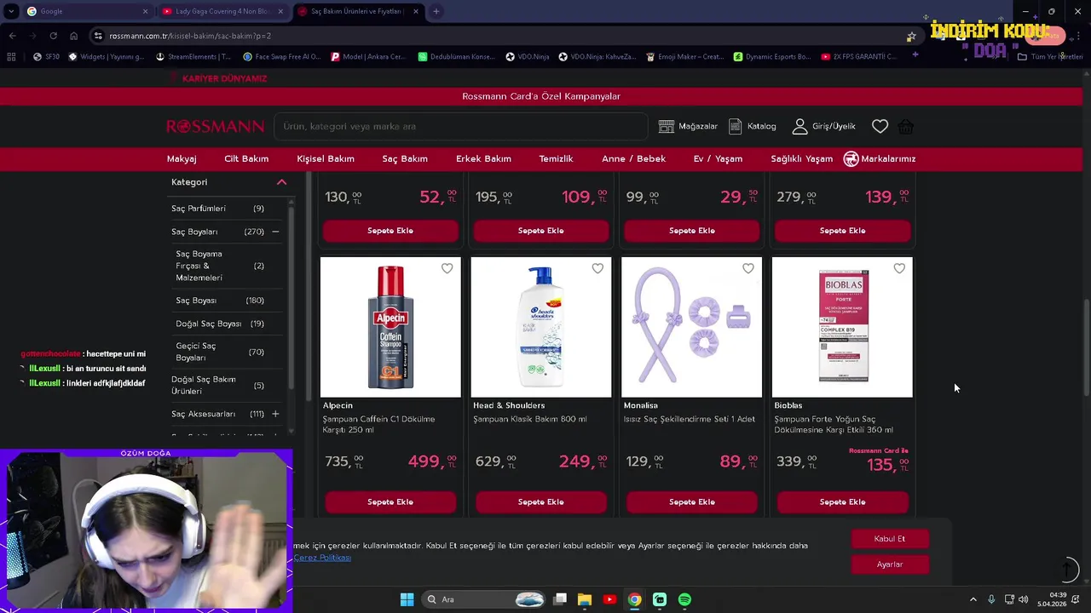Image resolution: width=1091 pixels, height=613 pixels.
Task: Click the Rossmann product search field
Action: click(x=460, y=126)
